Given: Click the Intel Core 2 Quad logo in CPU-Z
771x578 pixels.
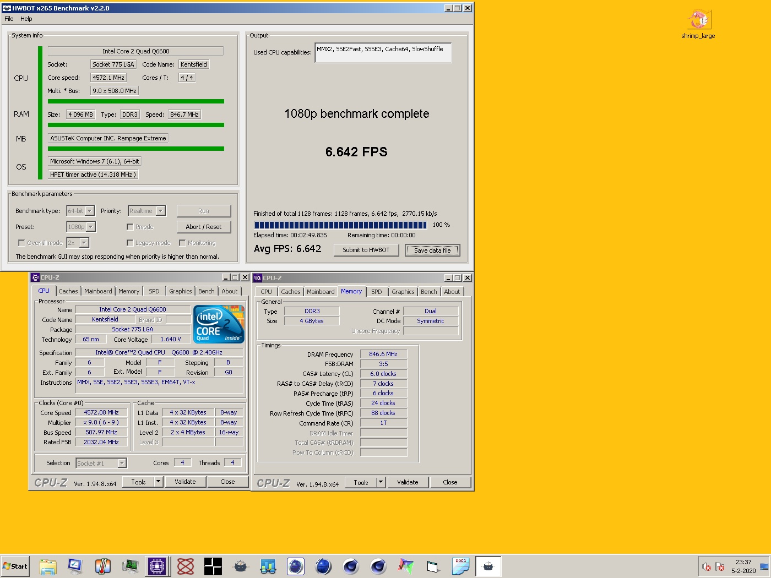Looking at the screenshot, I should pos(219,324).
